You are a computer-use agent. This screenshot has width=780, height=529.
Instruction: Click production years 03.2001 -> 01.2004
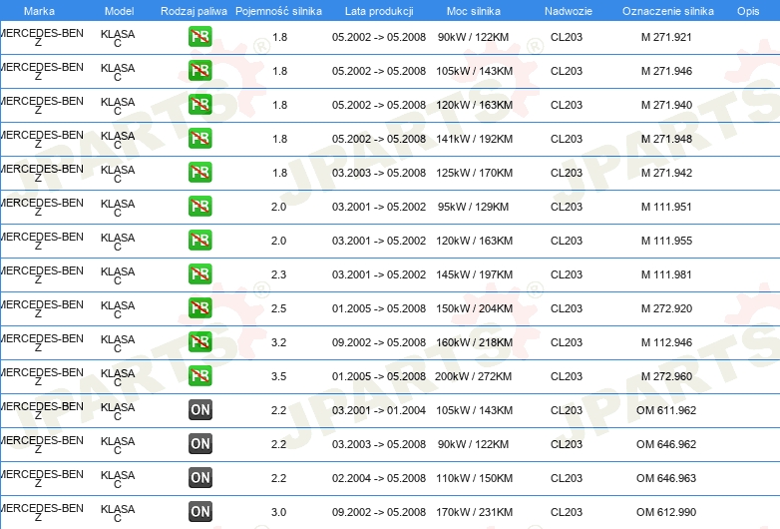(379, 410)
